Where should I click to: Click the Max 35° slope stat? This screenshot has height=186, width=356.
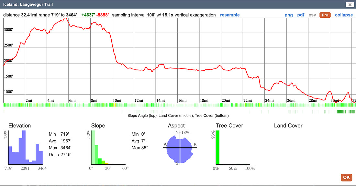[x=139, y=148]
